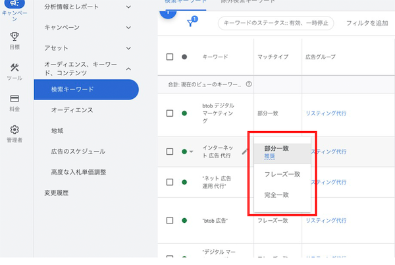The height and width of the screenshot is (265, 395).
Task: Expand the アセット section
Action: [x=128, y=48]
